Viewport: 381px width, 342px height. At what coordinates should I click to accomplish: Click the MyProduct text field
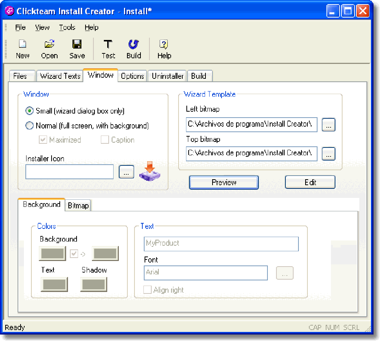point(221,244)
